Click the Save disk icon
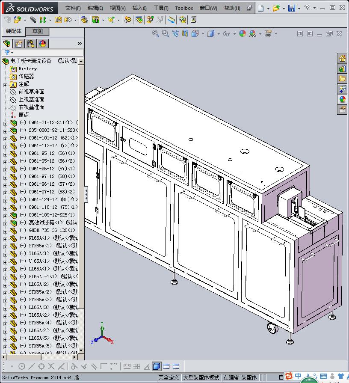This screenshot has height=383, width=349. pos(291,8)
